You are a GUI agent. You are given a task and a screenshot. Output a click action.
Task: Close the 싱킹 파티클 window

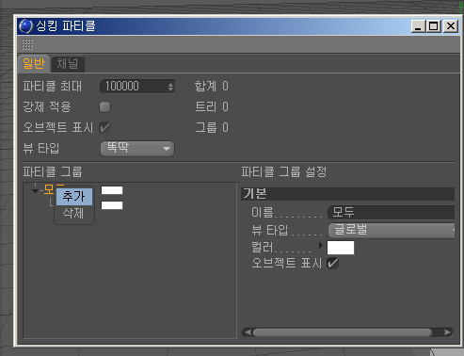pyautogui.click(x=451, y=26)
